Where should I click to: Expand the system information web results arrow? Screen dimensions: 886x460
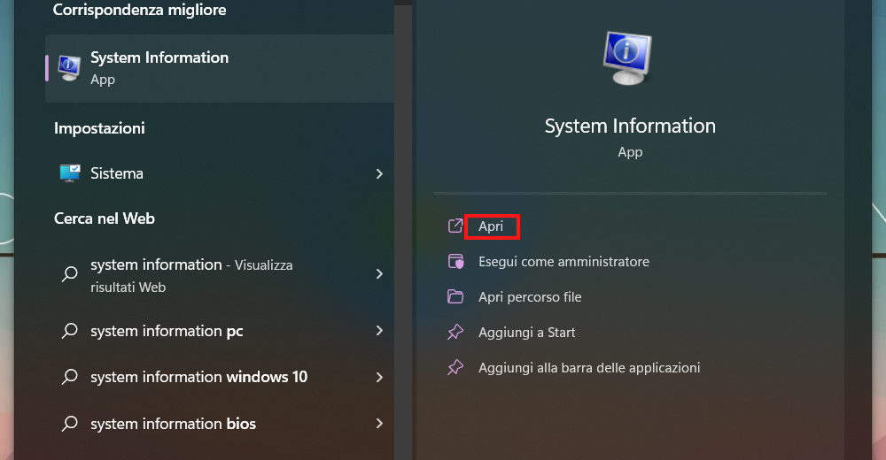379,274
